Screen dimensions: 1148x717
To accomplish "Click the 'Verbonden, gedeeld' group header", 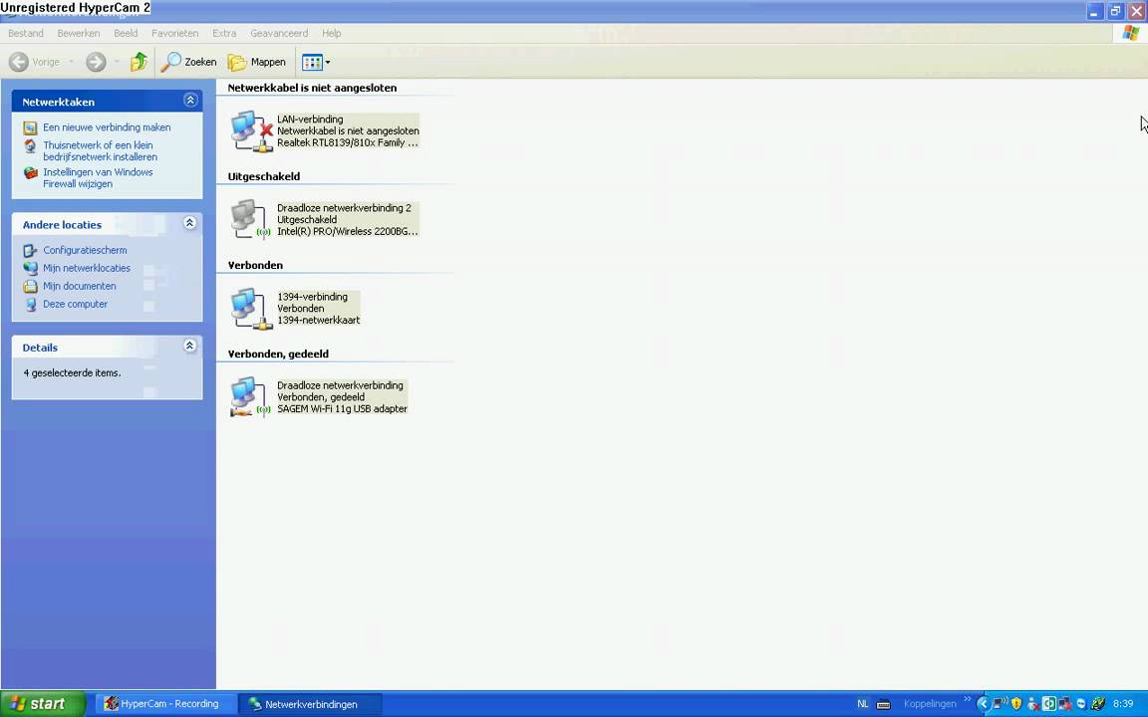I will pos(278,354).
